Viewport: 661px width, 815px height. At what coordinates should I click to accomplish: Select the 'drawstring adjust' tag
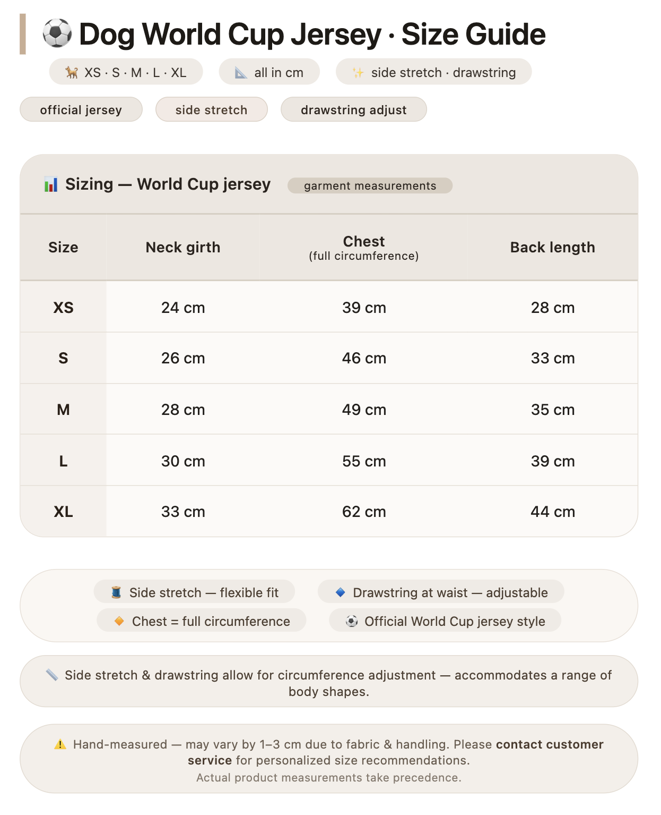tap(354, 109)
